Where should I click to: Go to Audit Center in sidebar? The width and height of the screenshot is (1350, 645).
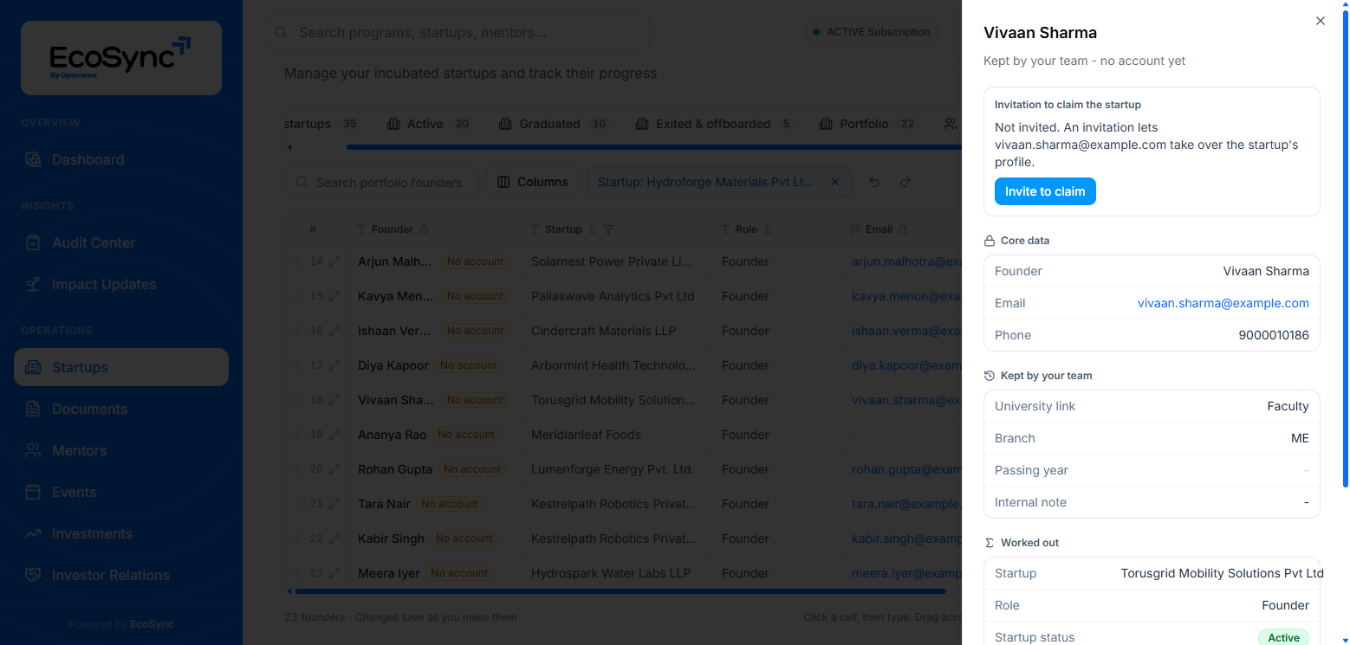pyautogui.click(x=121, y=242)
